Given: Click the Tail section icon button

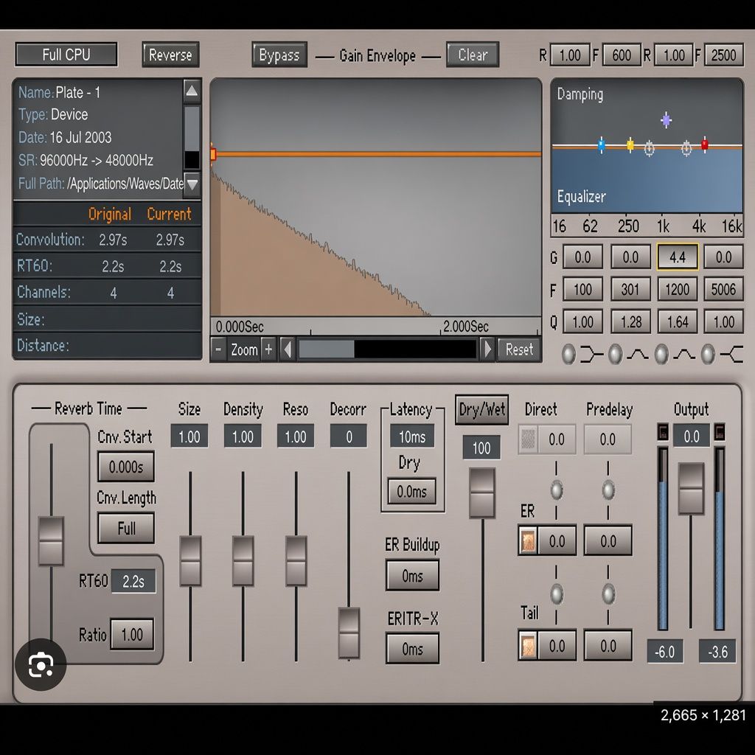Looking at the screenshot, I should 528,645.
